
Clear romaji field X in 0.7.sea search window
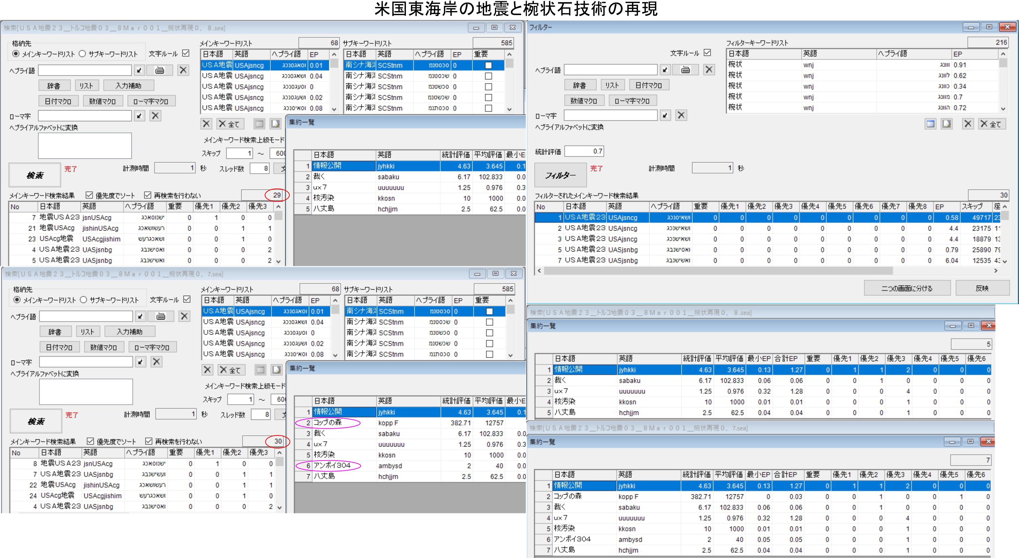click(x=156, y=362)
